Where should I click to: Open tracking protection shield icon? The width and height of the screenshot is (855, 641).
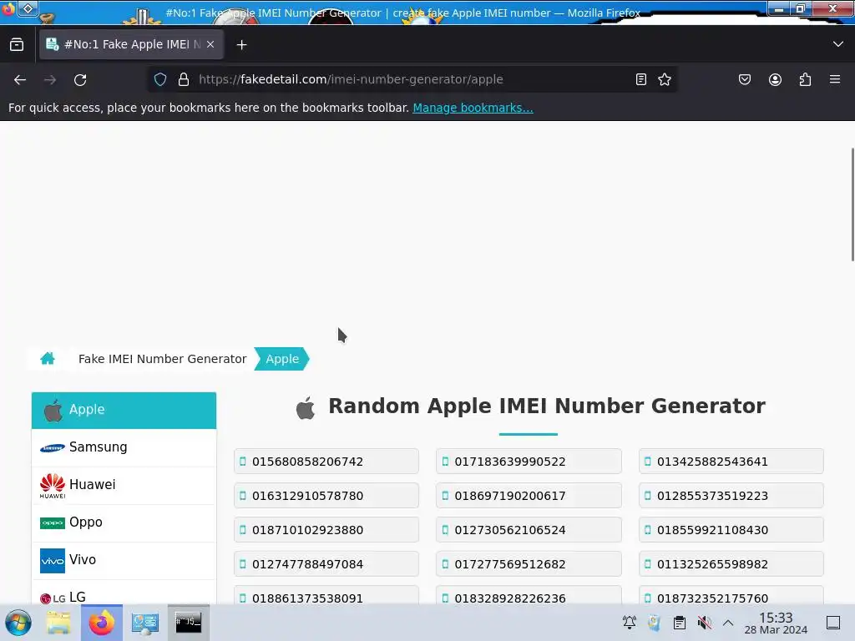point(159,79)
